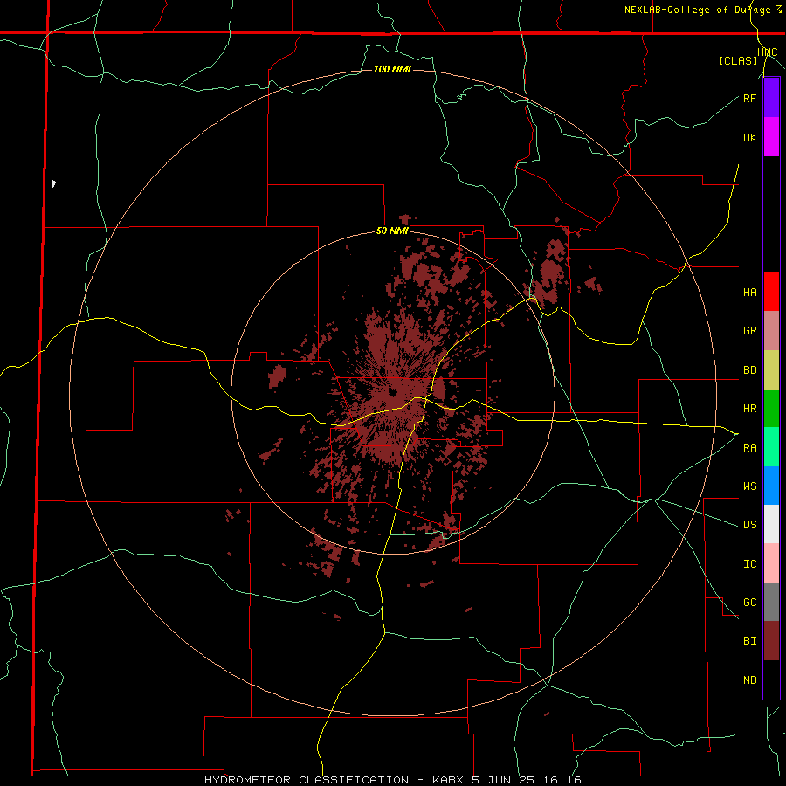Image resolution: width=786 pixels, height=786 pixels.
Task: Click the RF purple legend swatch
Action: (x=771, y=98)
